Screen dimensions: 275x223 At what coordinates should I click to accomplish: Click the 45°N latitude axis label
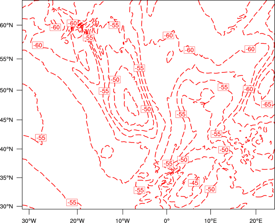coord(7,120)
